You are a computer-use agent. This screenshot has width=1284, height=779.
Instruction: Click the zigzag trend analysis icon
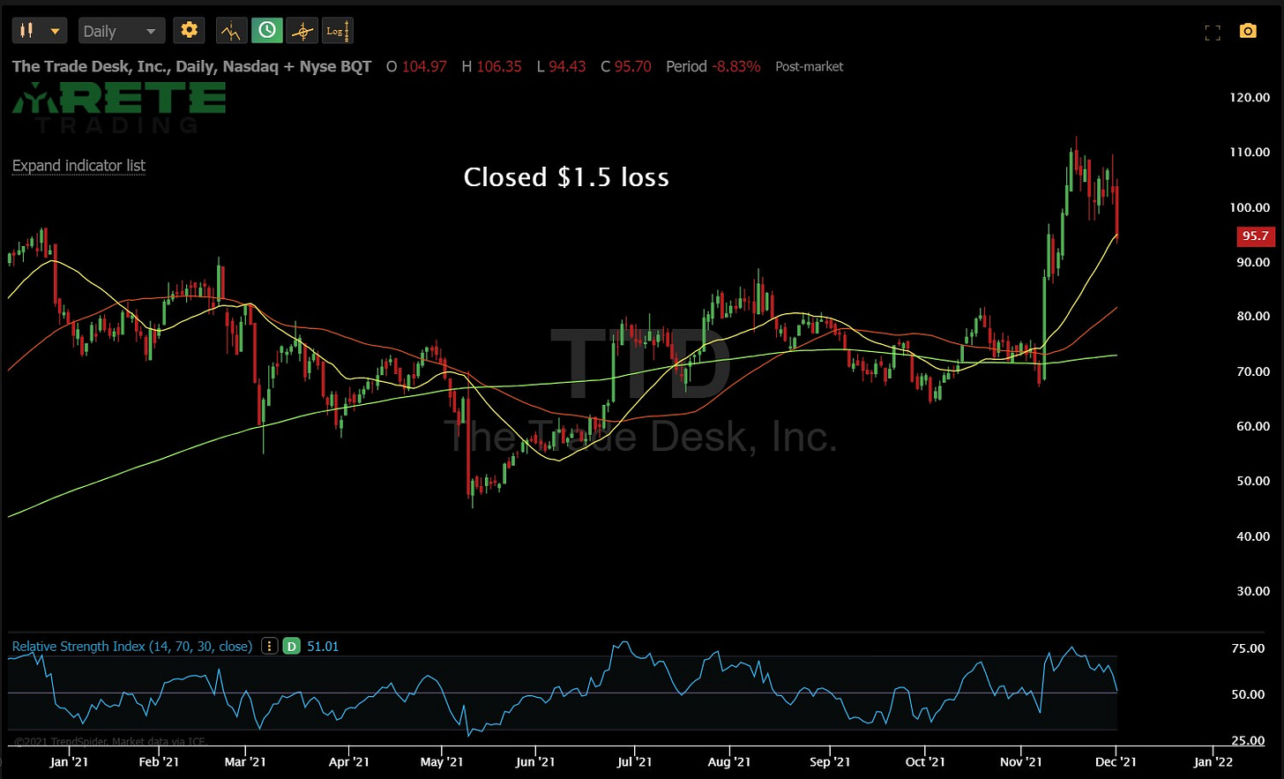pyautogui.click(x=231, y=31)
